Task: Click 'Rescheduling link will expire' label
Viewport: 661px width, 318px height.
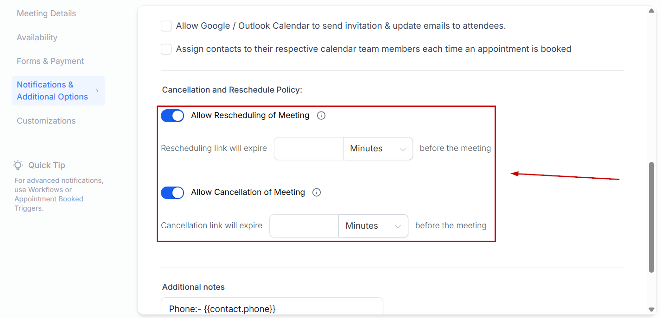Action: pyautogui.click(x=214, y=149)
